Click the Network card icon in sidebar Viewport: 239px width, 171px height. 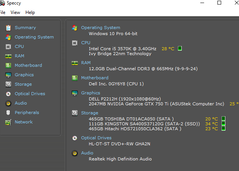pyautogui.click(x=8, y=122)
